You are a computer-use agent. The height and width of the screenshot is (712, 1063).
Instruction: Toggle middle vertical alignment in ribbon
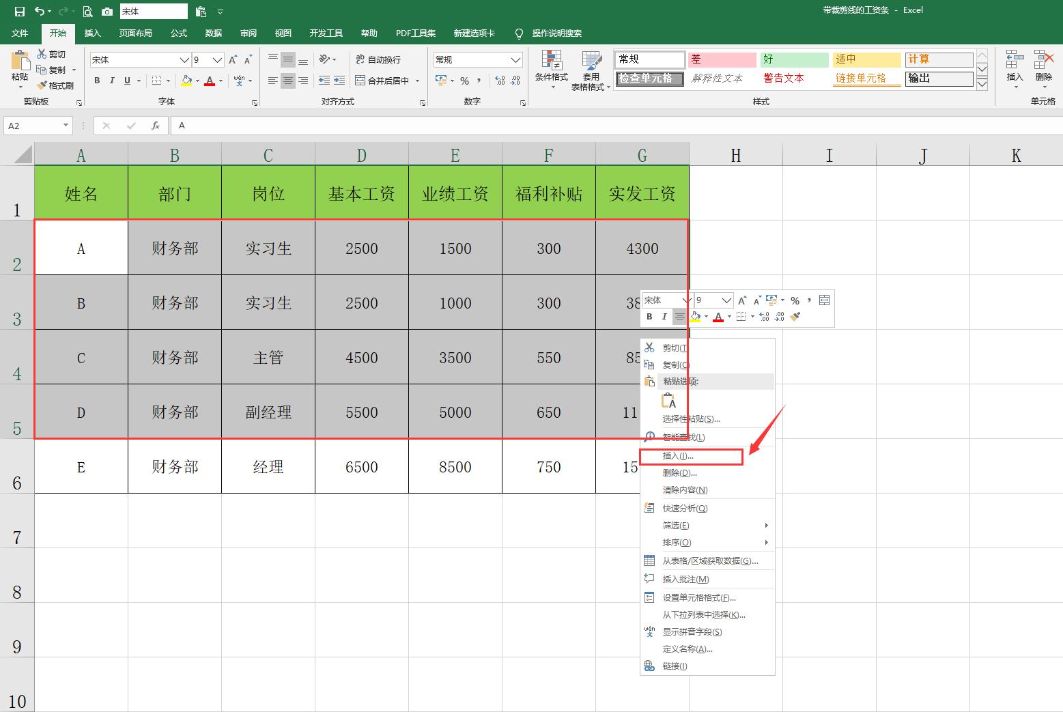tap(288, 59)
